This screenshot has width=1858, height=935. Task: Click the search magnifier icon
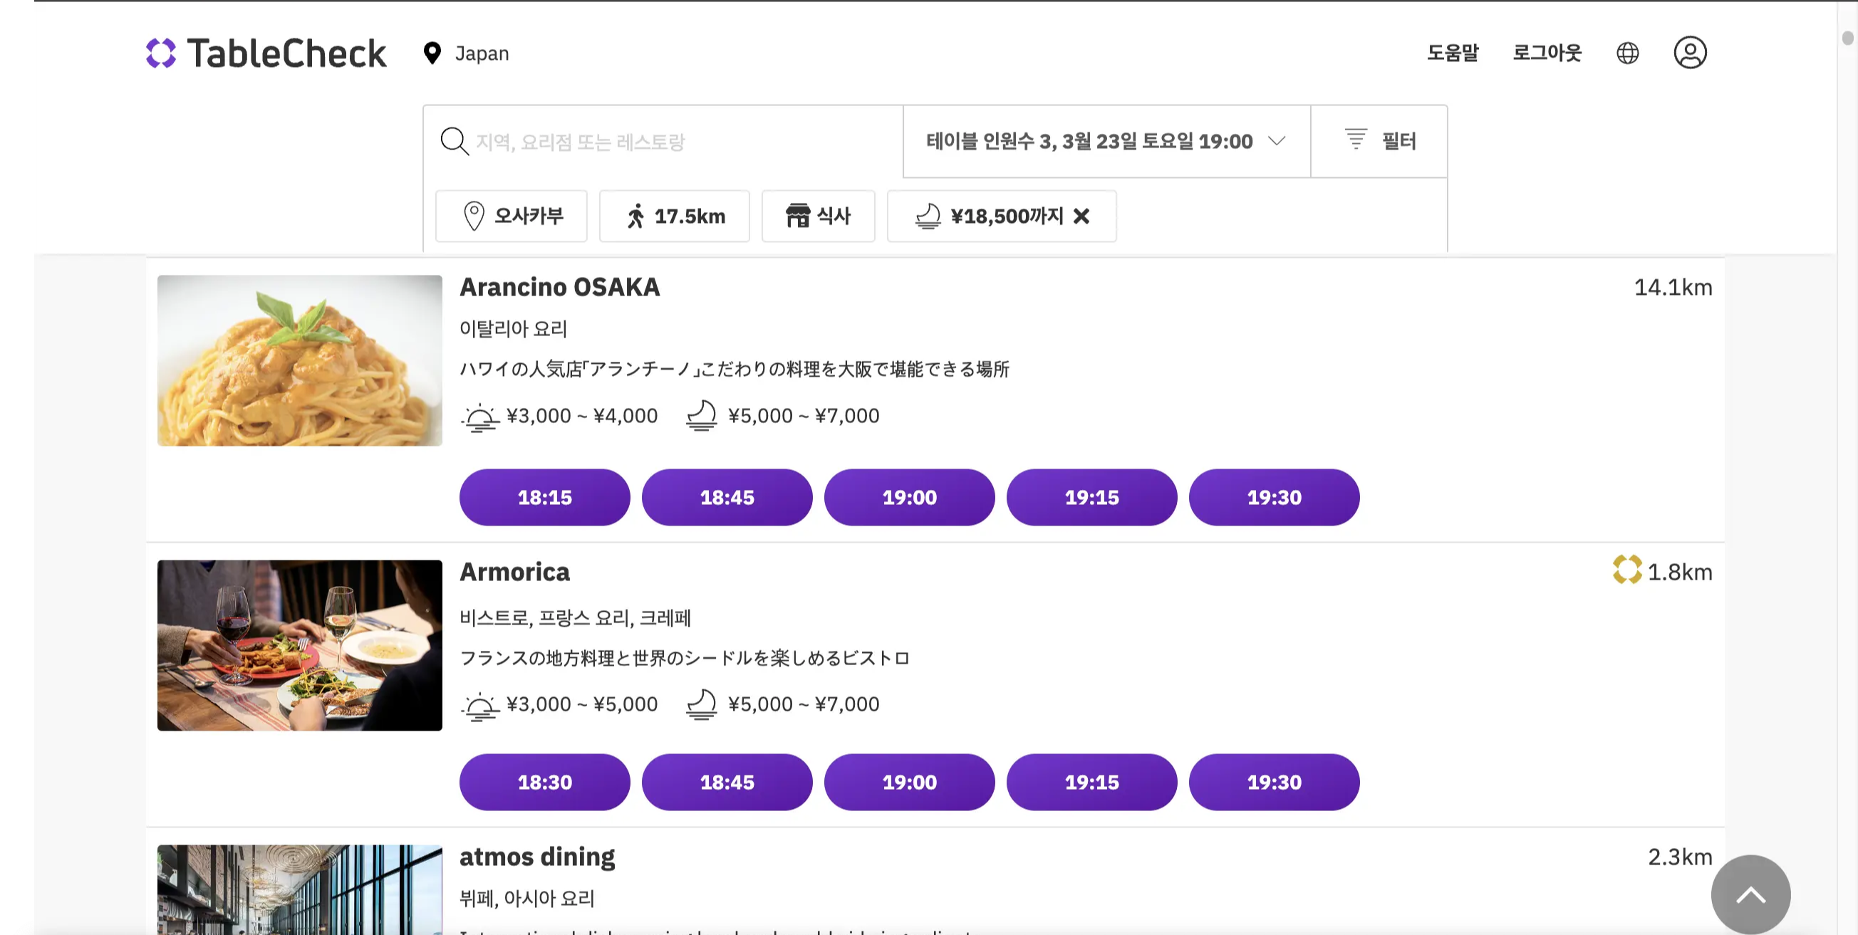click(453, 141)
